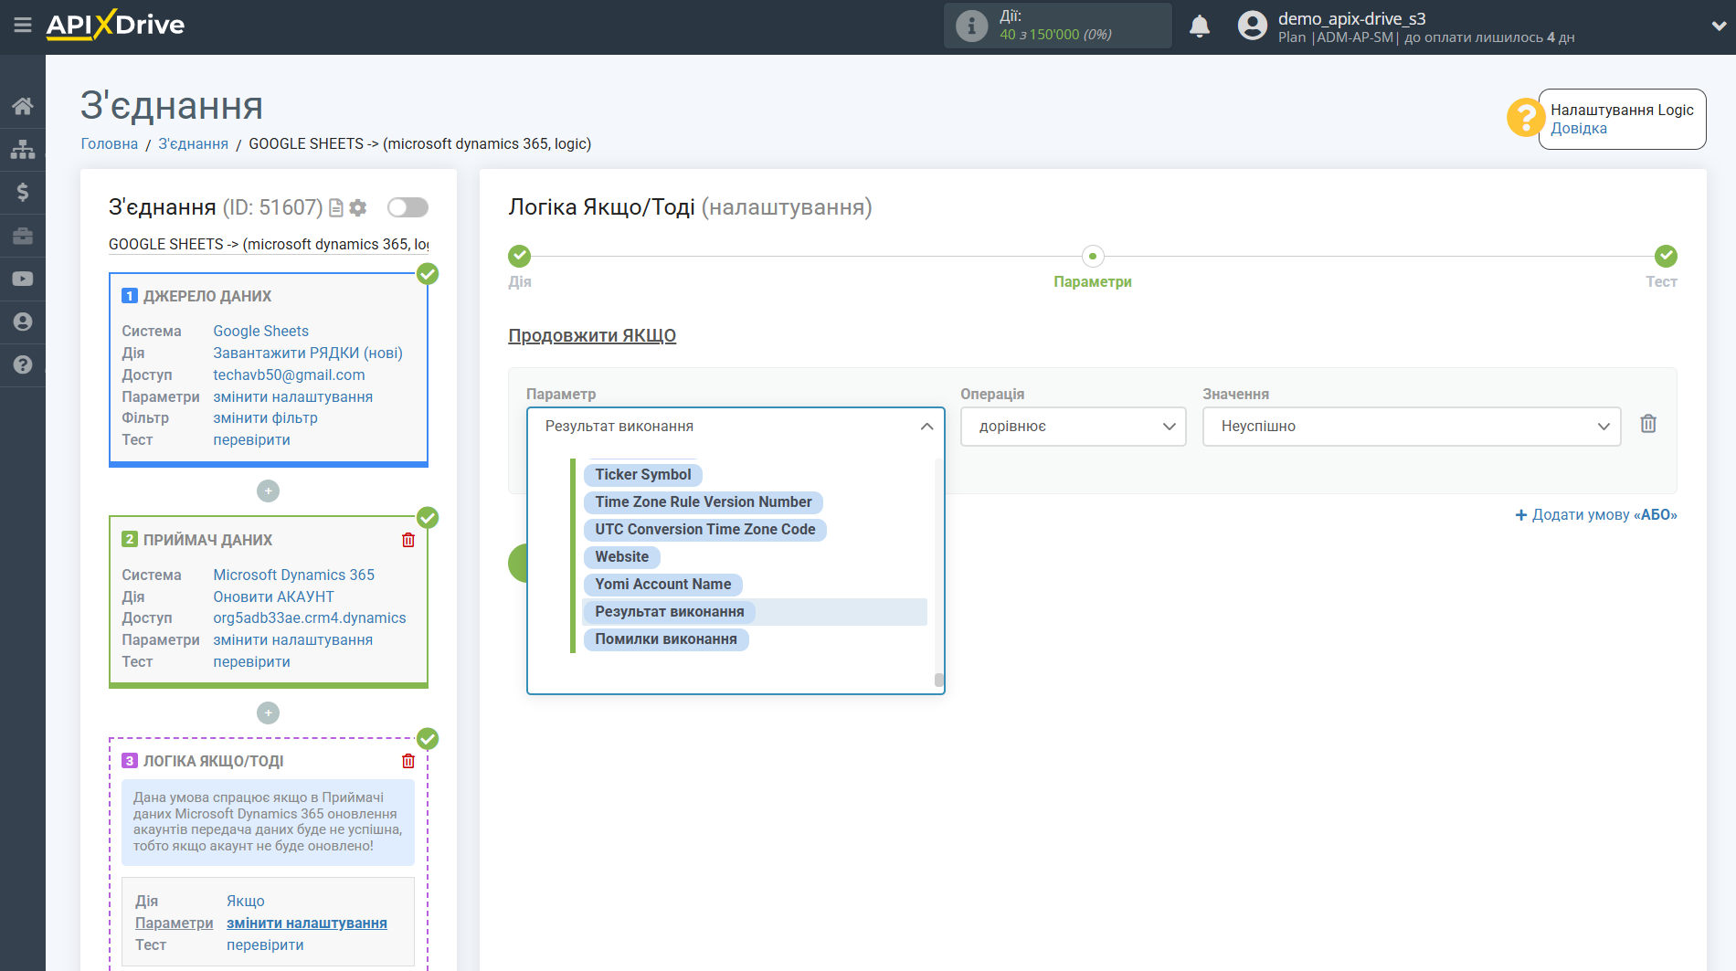
Task: Open the Довідка help link
Action: pos(1579,129)
